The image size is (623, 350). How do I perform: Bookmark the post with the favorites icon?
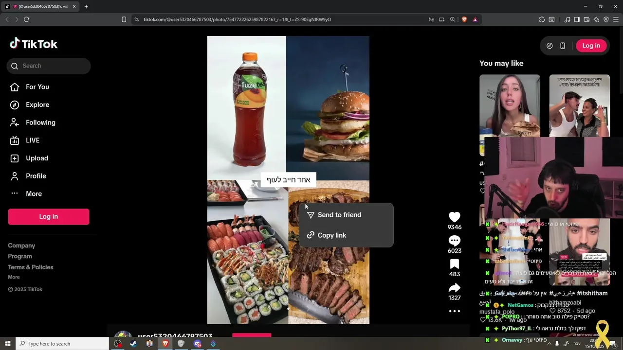tap(455, 264)
